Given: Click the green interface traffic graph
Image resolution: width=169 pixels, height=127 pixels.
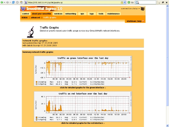Looking at the screenshot, I should (x=83, y=71).
